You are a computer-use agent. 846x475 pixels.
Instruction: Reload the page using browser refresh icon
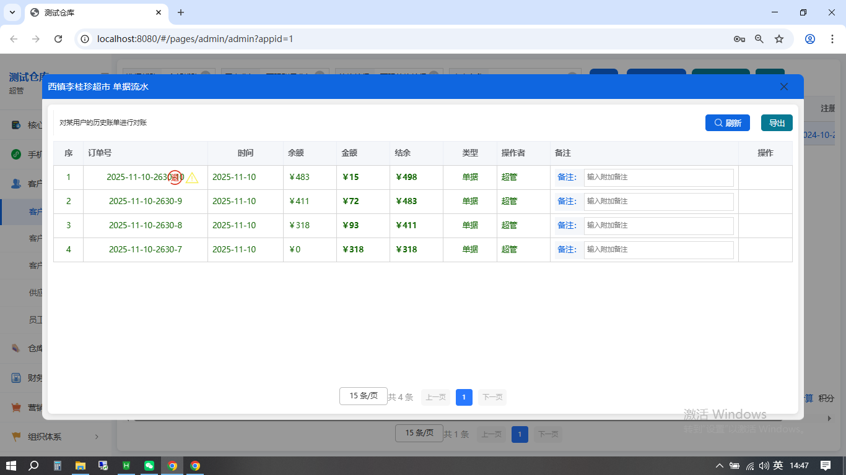tap(58, 39)
